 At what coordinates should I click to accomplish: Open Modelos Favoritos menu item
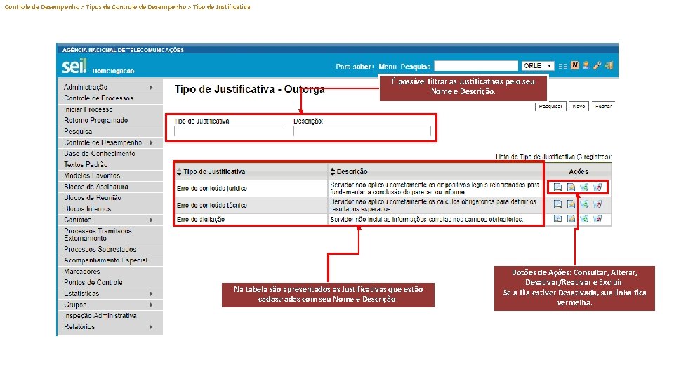click(x=110, y=175)
